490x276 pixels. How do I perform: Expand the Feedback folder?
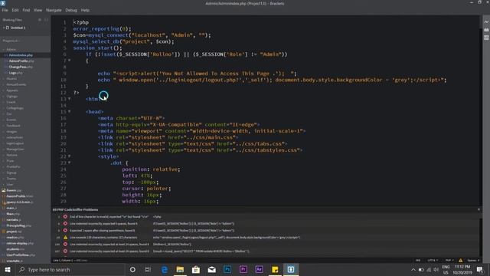click(13, 126)
